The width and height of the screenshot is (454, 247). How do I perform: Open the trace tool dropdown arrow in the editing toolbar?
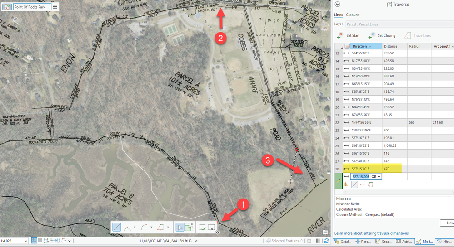(168, 228)
